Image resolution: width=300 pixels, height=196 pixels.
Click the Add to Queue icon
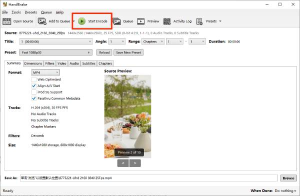tap(42, 21)
